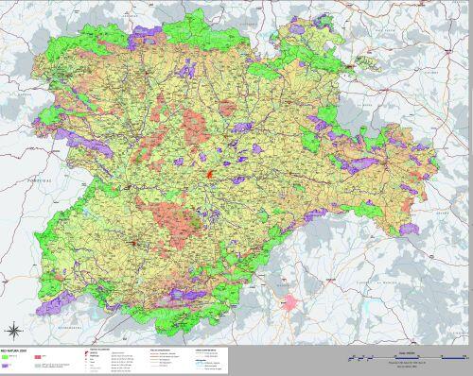
Task: Click the blue map scale bar
Action: tap(408, 358)
